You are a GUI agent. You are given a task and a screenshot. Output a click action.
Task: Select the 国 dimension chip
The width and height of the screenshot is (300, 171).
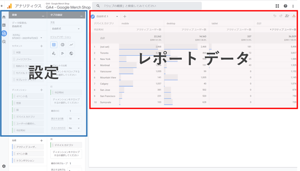pyautogui.click(x=28, y=110)
